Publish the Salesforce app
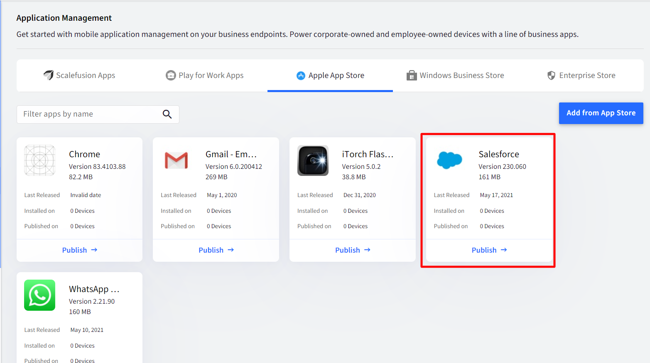 pos(489,250)
